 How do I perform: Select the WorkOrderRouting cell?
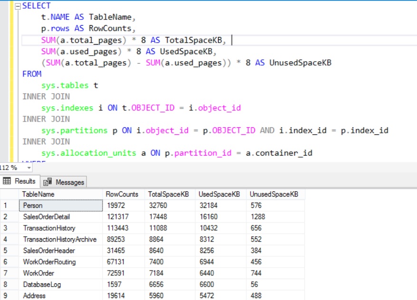61,262
